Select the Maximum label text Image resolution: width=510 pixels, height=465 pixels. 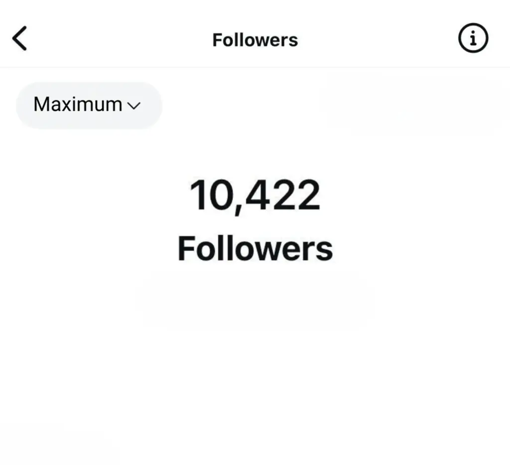coord(77,105)
